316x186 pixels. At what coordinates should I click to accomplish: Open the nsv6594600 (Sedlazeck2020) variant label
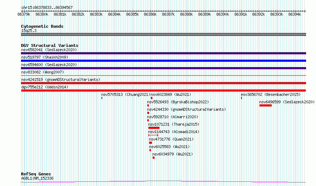pyautogui.click(x=49, y=65)
